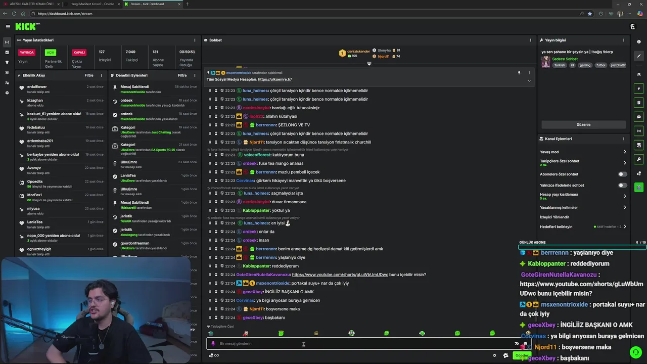Click the gaming tag chip
Image resolution: width=647 pixels, height=364 pixels.
coord(585,65)
